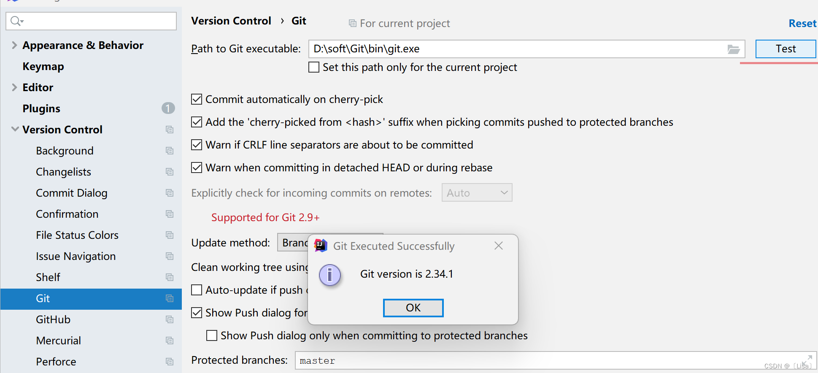
Task: Click the per-project icon beside Version Control
Action: [x=169, y=130]
